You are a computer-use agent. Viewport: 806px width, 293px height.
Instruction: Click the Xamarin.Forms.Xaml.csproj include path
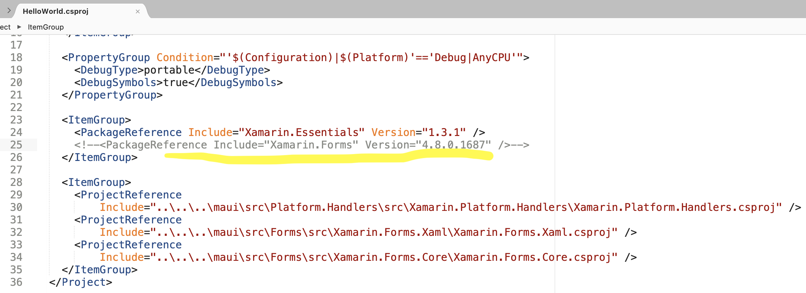(x=384, y=232)
